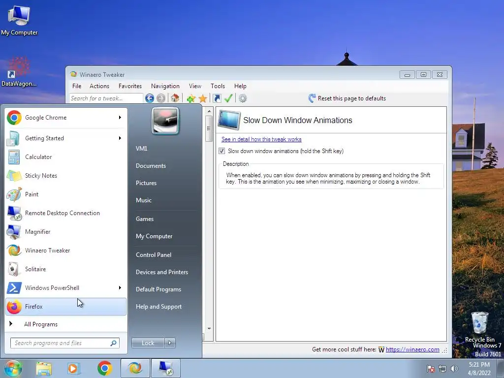This screenshot has width=504, height=378.
Task: Open Default Programs from Start menu
Action: coord(158,289)
